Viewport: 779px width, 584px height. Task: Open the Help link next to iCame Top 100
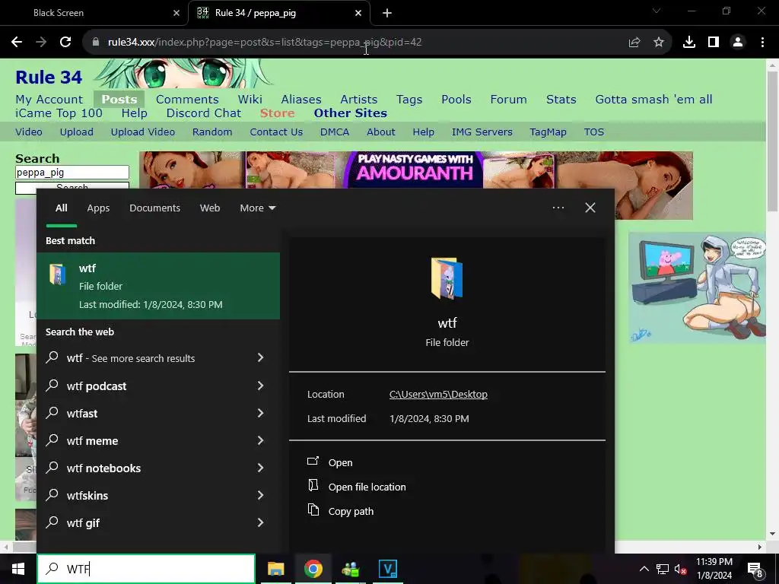point(135,113)
